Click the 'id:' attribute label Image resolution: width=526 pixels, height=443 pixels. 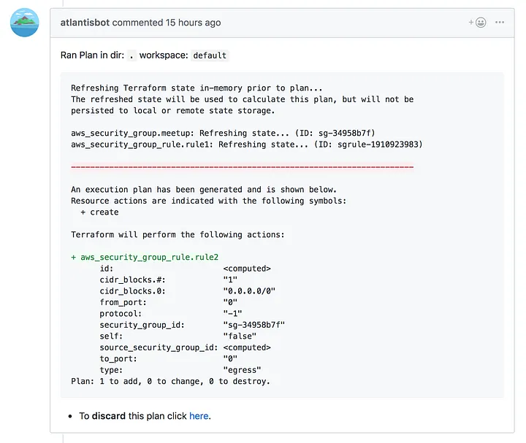point(107,269)
